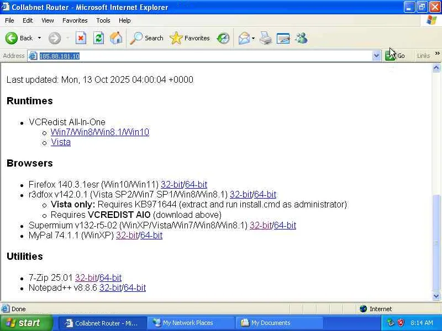Viewport: 442px width, 331px height.
Task: Download 7-Zip 25.01 64-bit
Action: [x=110, y=278]
